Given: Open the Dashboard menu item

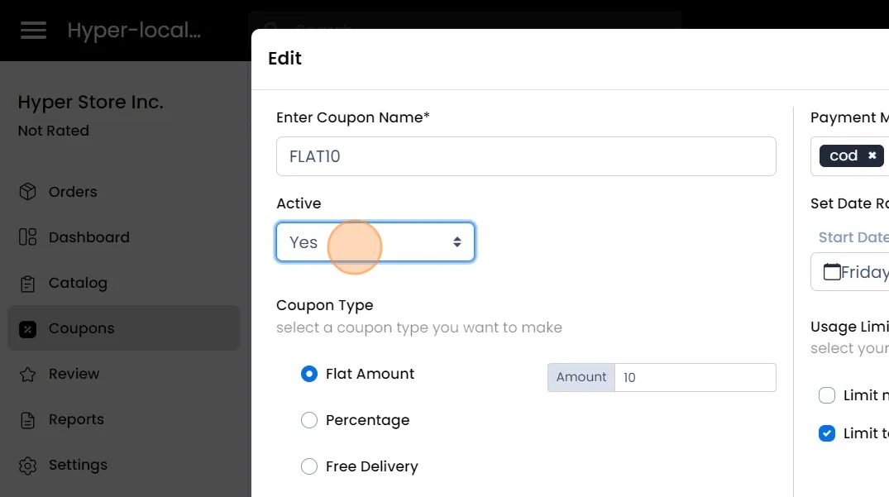Looking at the screenshot, I should [88, 237].
